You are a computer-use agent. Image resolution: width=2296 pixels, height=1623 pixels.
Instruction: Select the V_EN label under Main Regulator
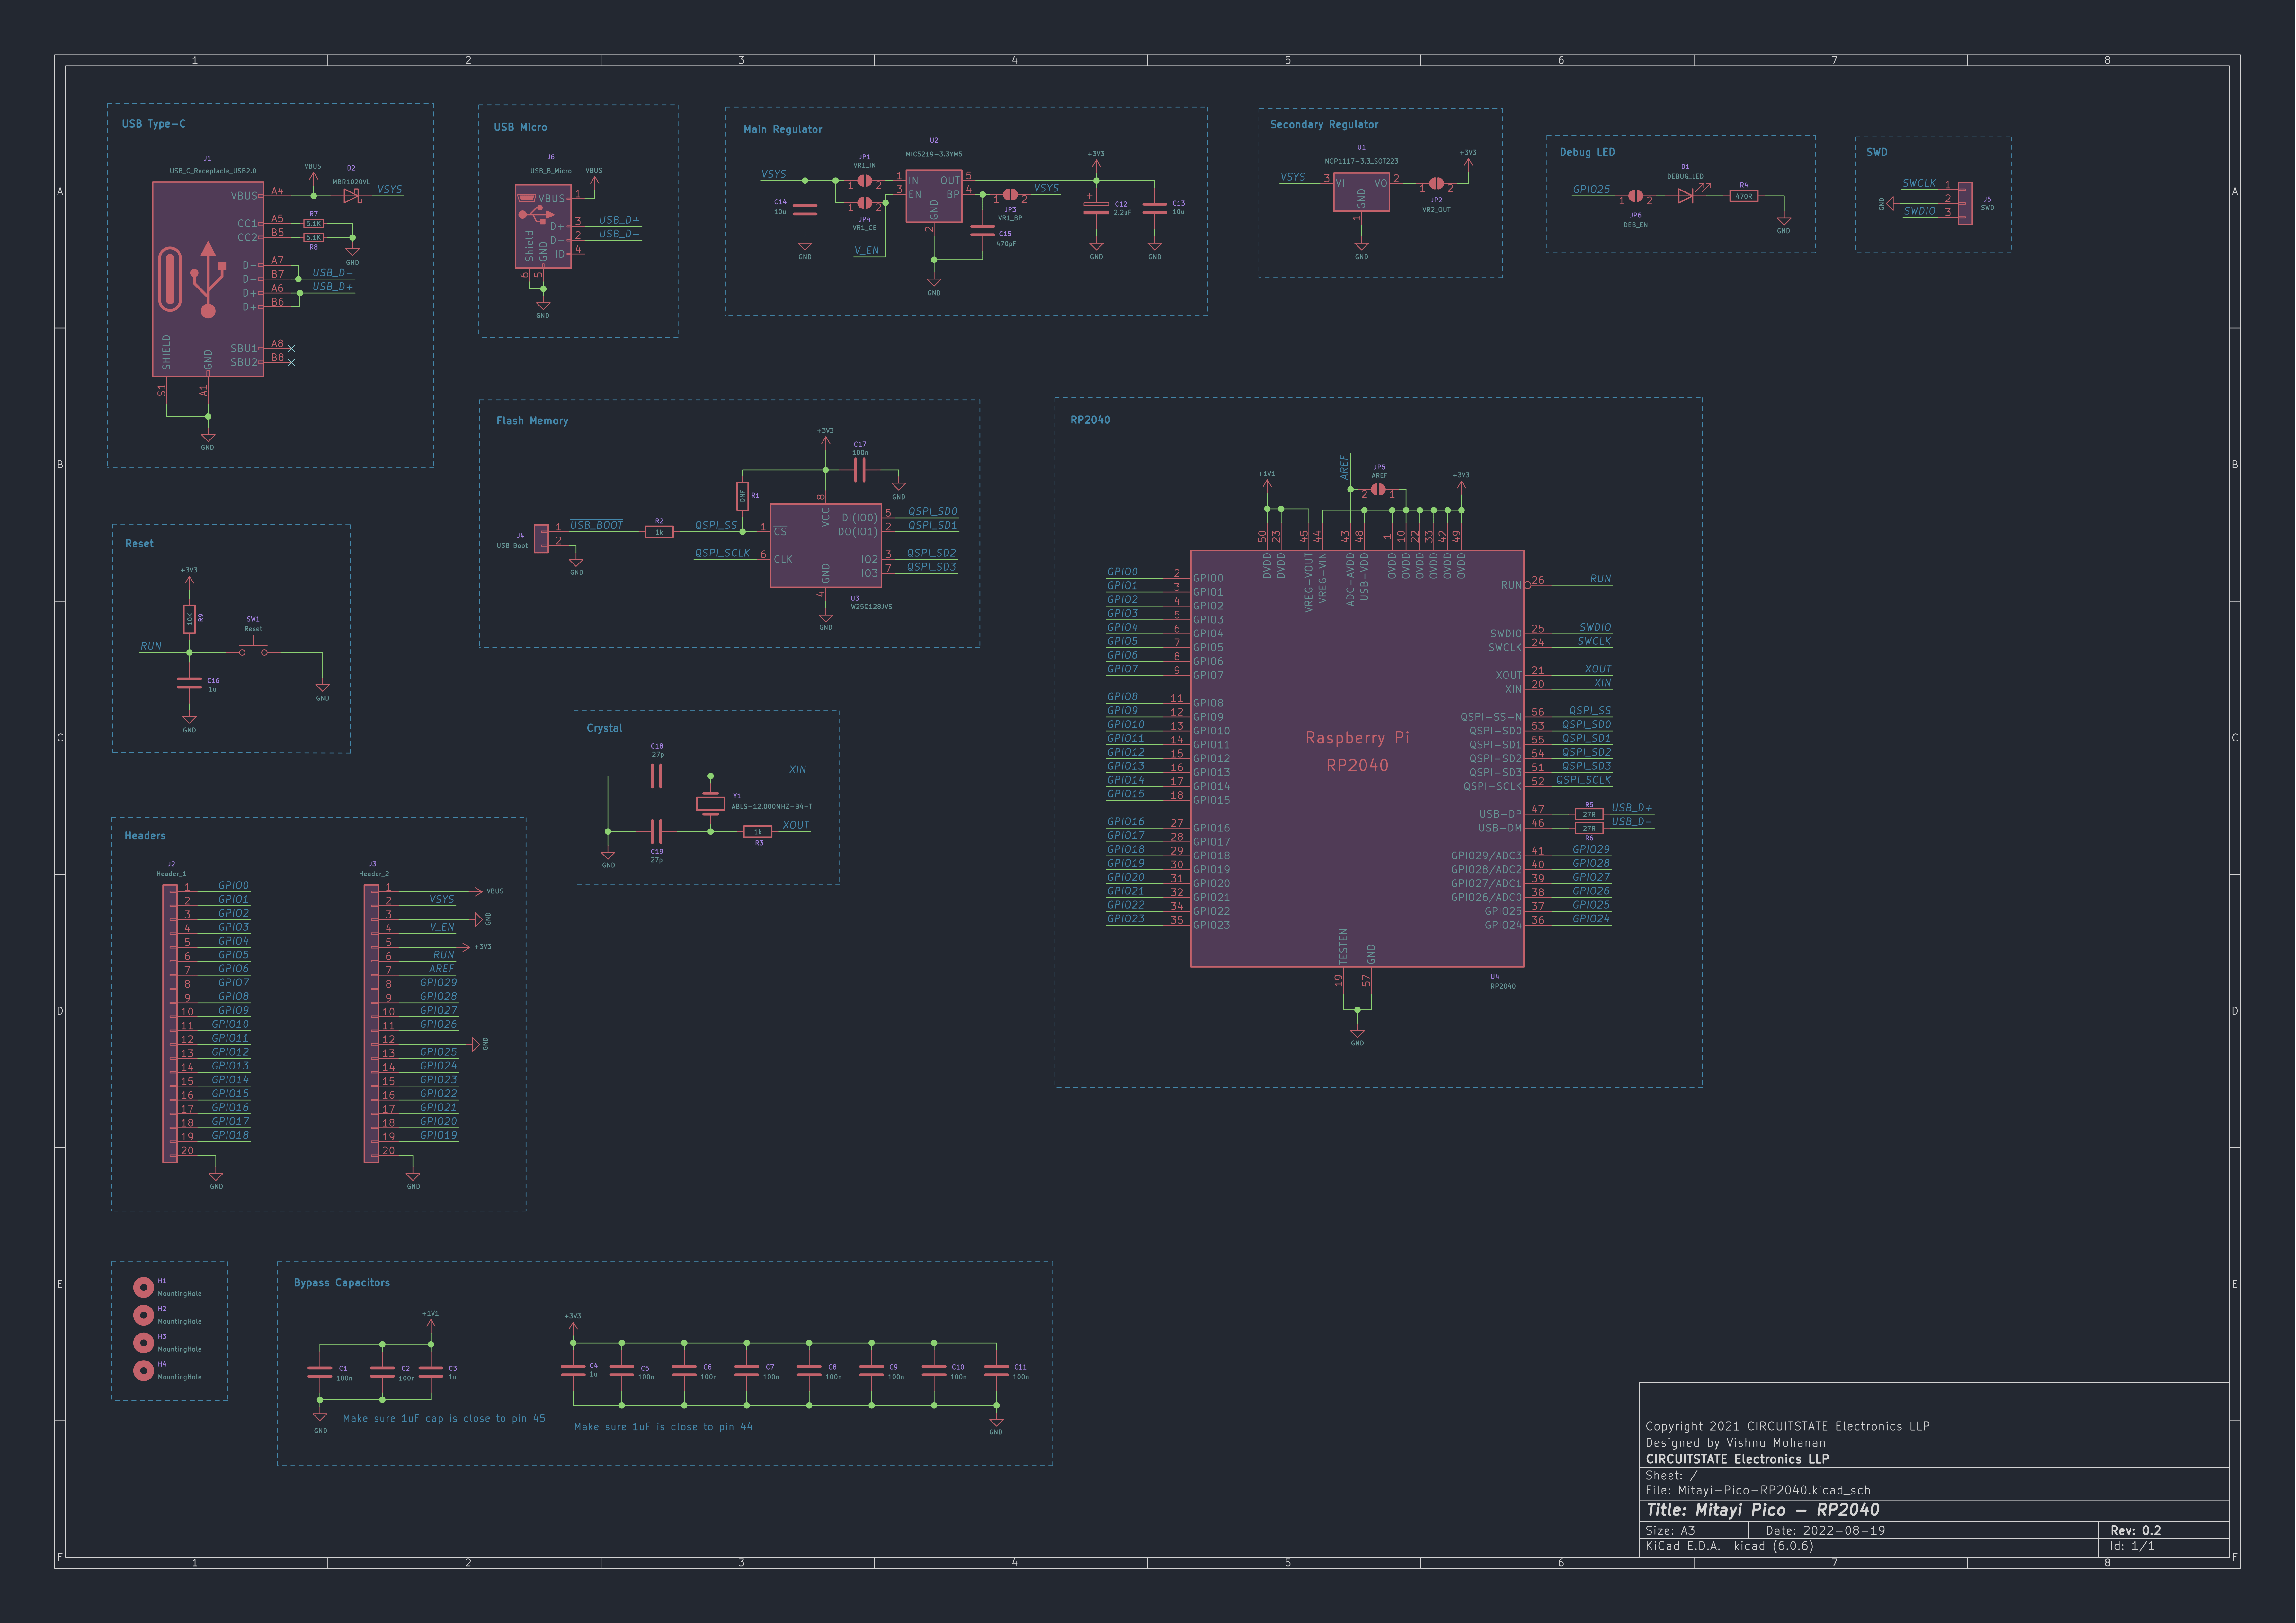point(867,251)
